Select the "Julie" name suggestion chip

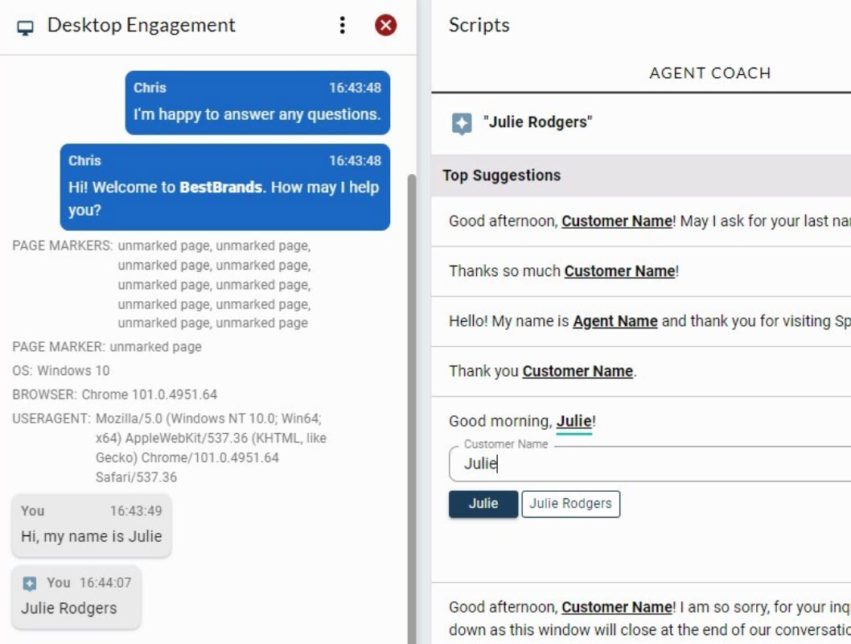tap(483, 504)
